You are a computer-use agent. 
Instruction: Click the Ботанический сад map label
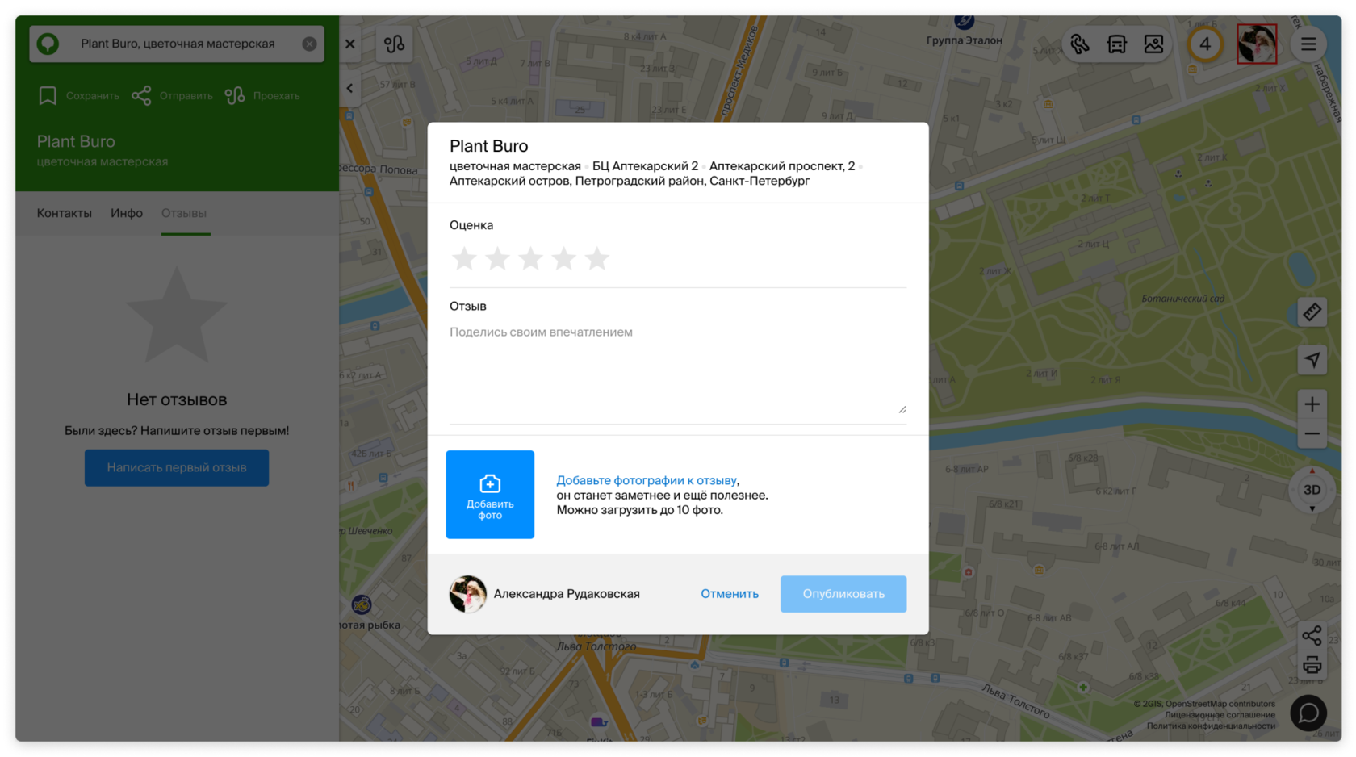click(1183, 299)
